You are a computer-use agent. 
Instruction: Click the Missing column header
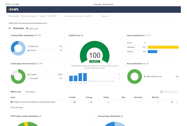(x=155, y=97)
